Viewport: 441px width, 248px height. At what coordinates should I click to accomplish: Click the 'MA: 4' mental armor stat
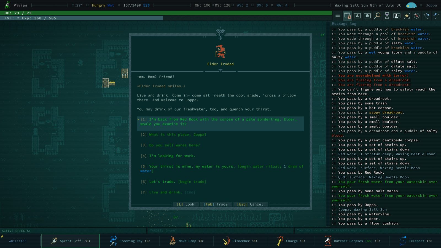282,5
